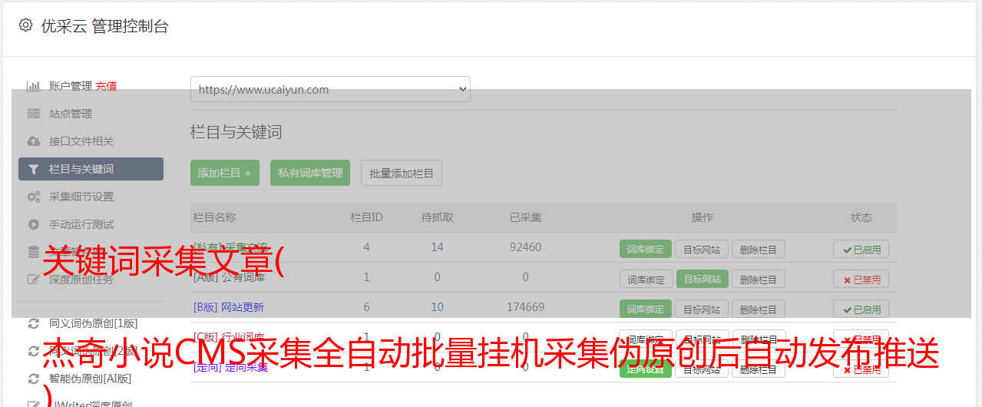Click 词库绑定 for [A版] 公有词库

pos(646,279)
